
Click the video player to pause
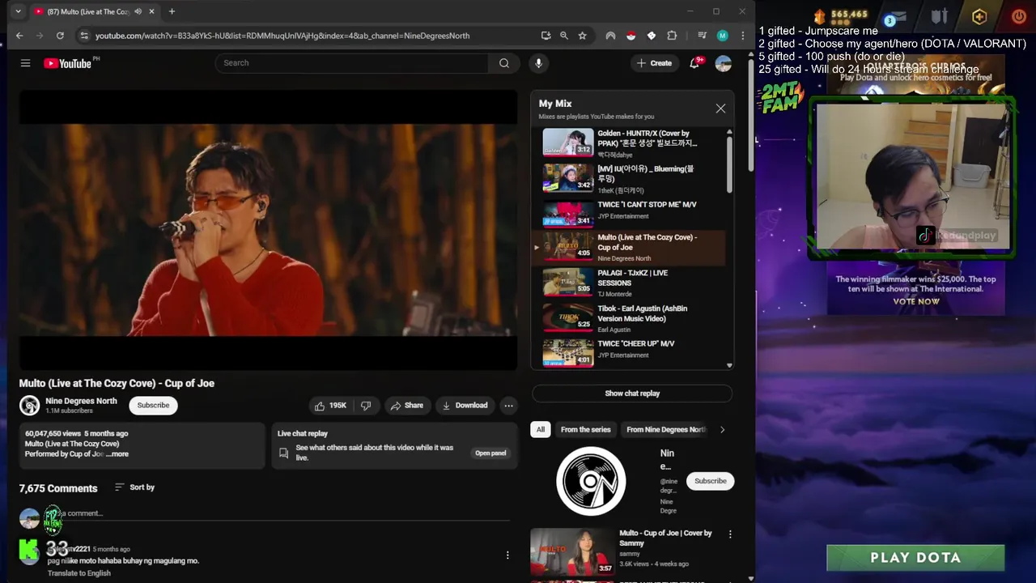click(x=268, y=229)
